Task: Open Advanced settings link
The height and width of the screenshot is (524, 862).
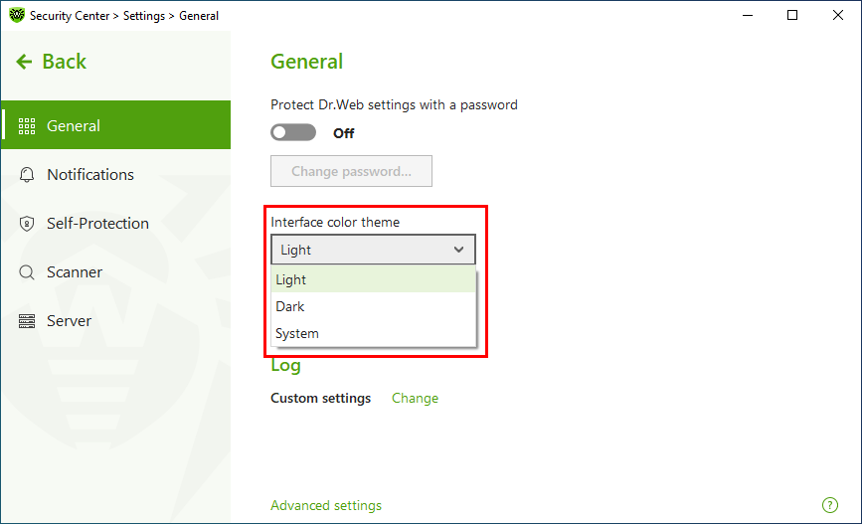Action: tap(326, 505)
